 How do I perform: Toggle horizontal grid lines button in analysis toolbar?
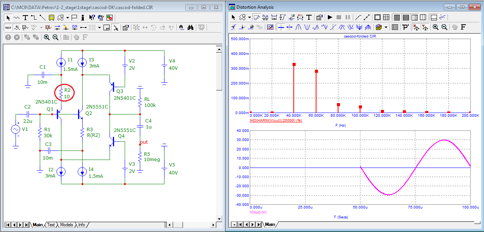[x=406, y=17]
